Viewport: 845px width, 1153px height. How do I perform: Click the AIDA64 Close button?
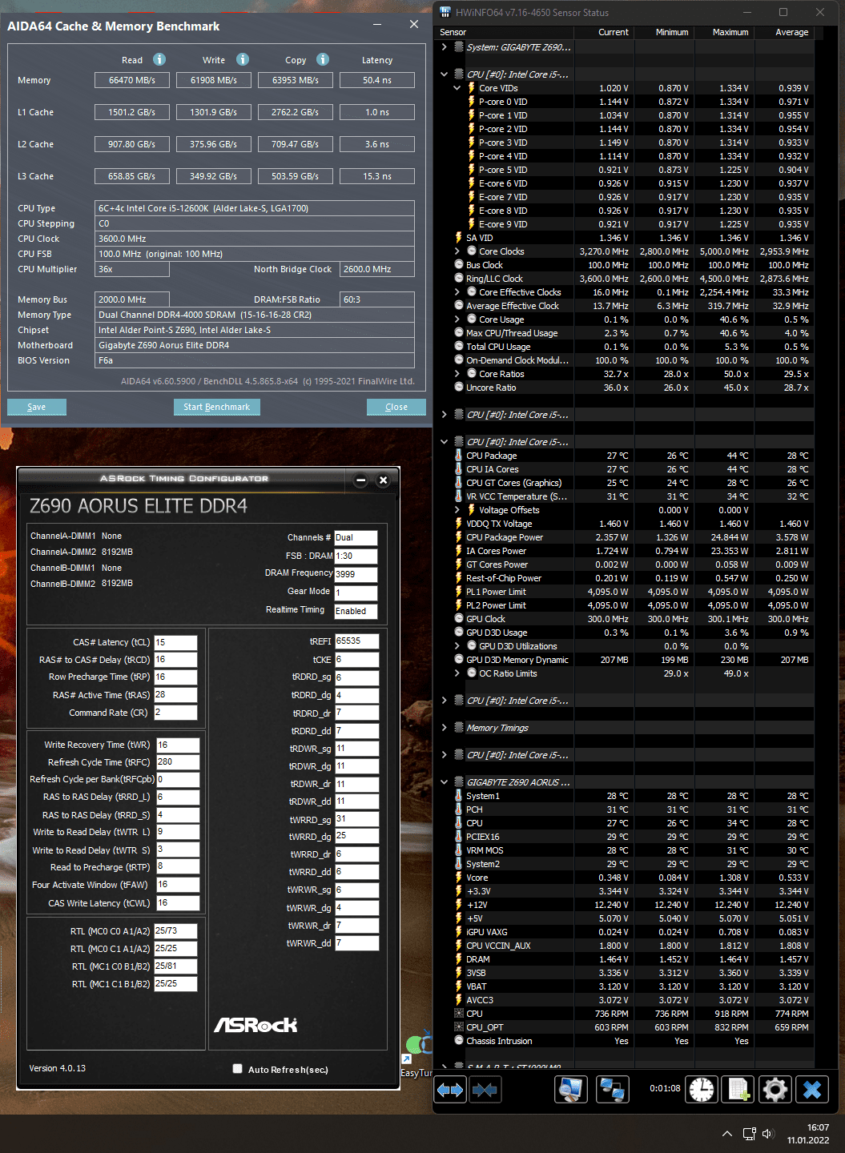pyautogui.click(x=396, y=407)
